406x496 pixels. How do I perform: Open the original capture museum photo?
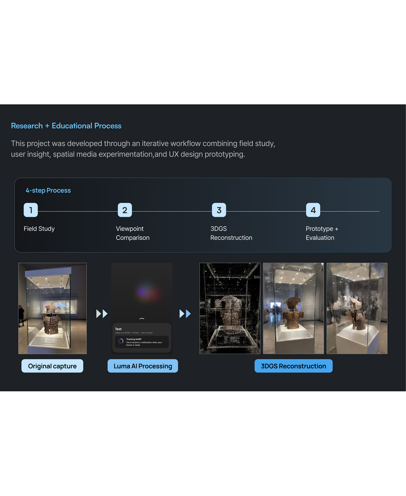coord(53,308)
